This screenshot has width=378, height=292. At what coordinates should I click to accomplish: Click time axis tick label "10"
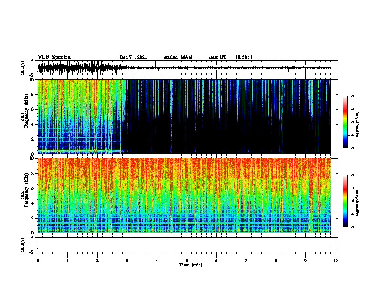coord(336,261)
